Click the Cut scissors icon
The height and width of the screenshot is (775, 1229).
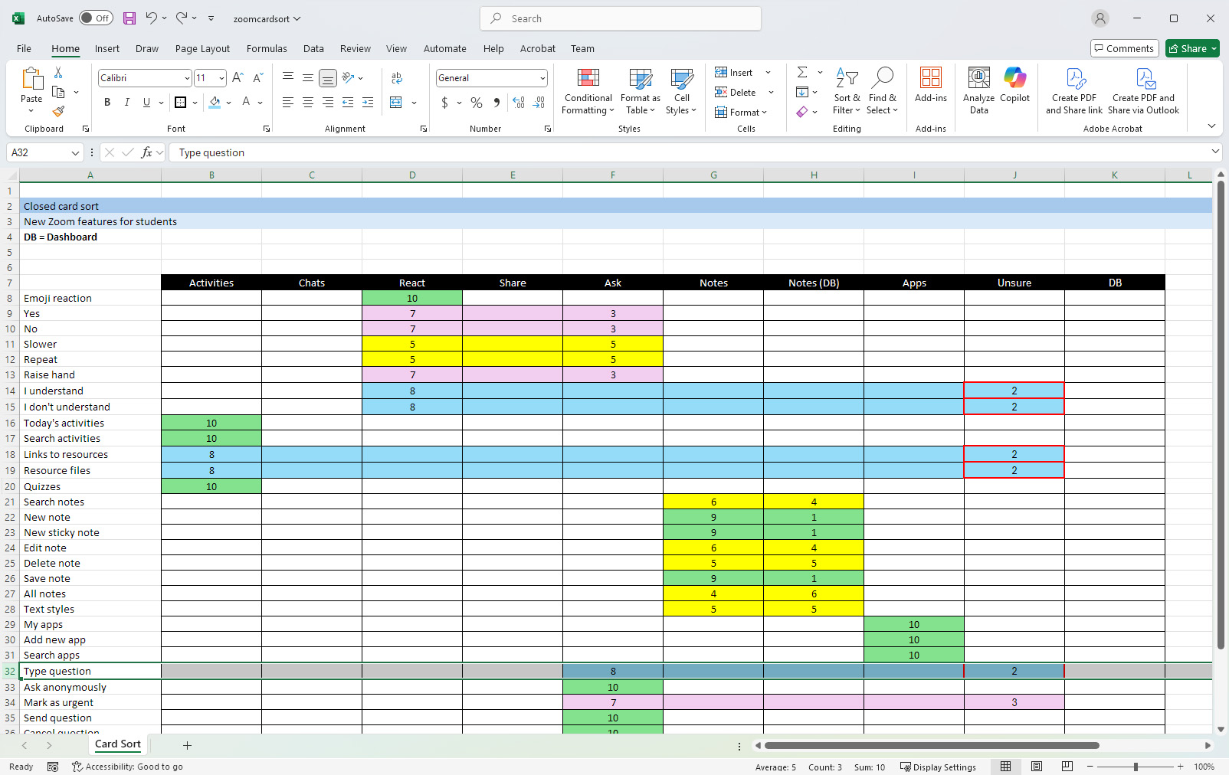click(58, 72)
